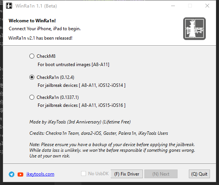Click the large WinRa1n chess logo
The height and width of the screenshot is (185, 219).
tap(194, 29)
